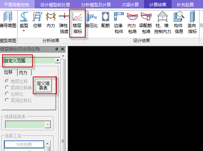203x151 pixels.
Task: Switch to the 计算结果 ribbon tab
Action: [158, 5]
